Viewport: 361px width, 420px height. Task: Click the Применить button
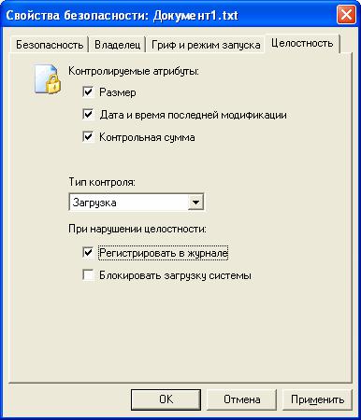317,399
